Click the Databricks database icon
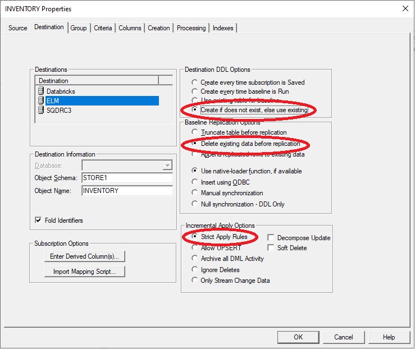Viewport: 415px width, 349px height. 40,91
